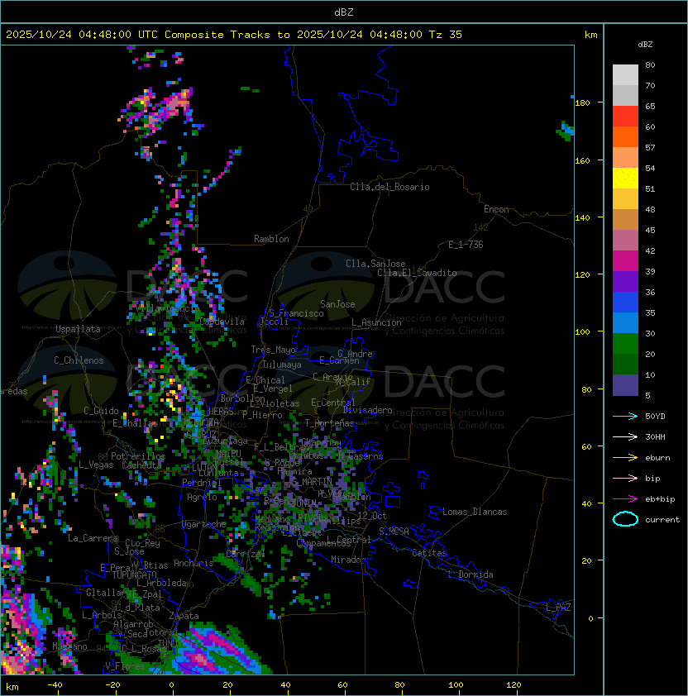This screenshot has height=696, width=688.
Task: Click the La_Carrera place label
Action: click(93, 538)
